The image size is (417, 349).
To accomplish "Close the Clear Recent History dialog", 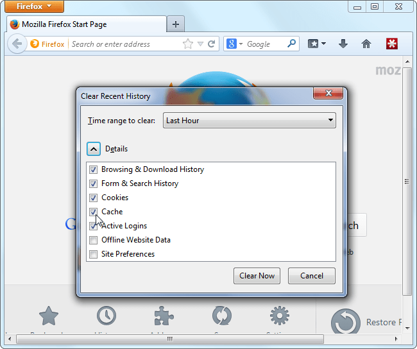I will coord(328,93).
